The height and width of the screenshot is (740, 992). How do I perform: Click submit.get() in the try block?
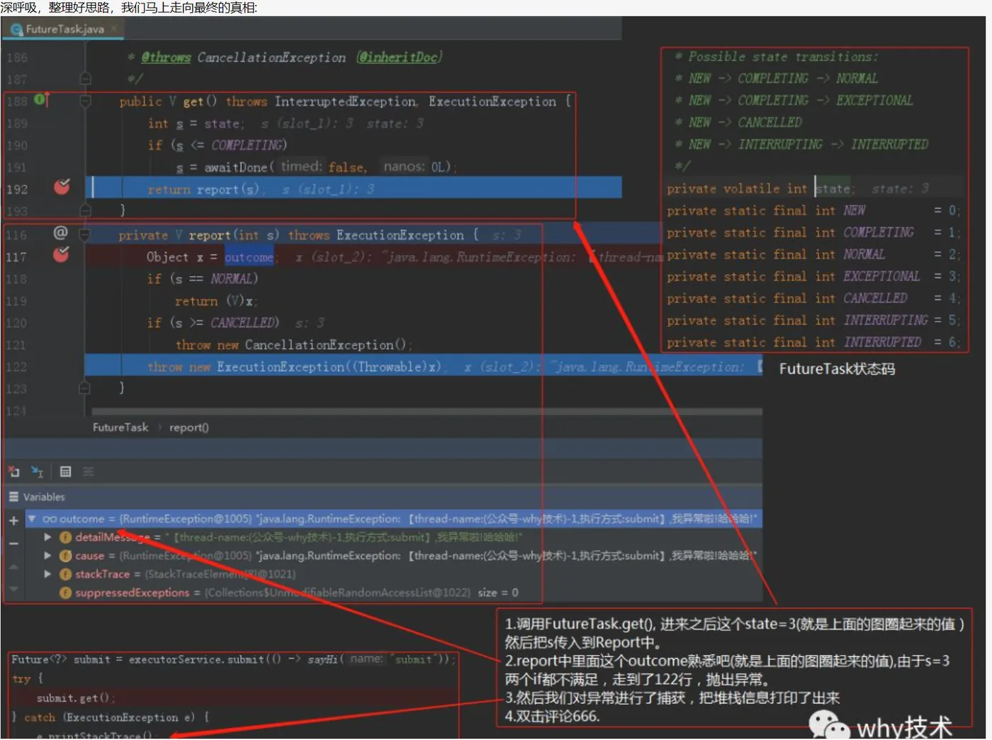click(75, 698)
